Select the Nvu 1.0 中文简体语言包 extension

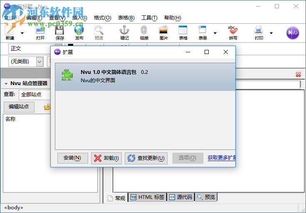[x=145, y=77]
